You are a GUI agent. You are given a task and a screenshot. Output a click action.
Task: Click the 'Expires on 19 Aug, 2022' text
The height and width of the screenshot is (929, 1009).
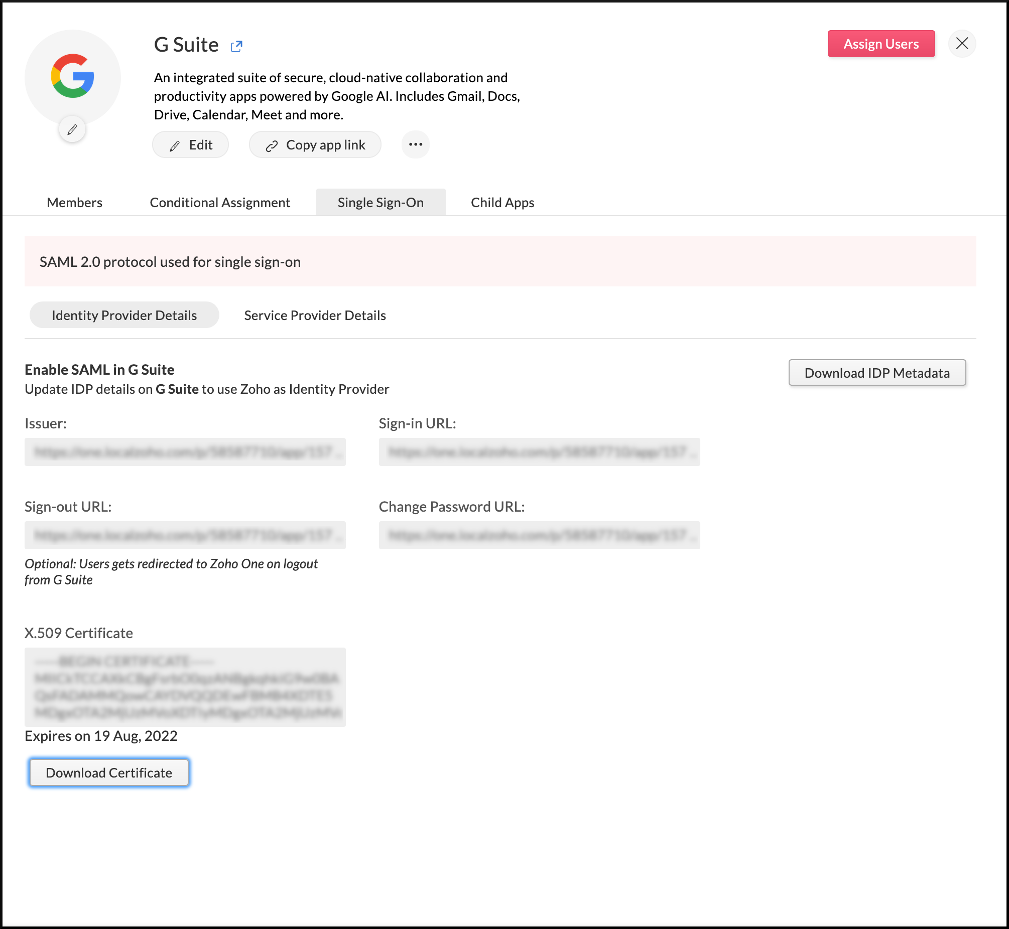[101, 736]
